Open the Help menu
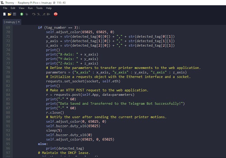The image size is (226, 158). coord(49,8)
